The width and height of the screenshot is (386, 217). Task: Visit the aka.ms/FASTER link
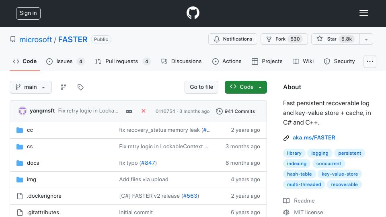(x=314, y=137)
